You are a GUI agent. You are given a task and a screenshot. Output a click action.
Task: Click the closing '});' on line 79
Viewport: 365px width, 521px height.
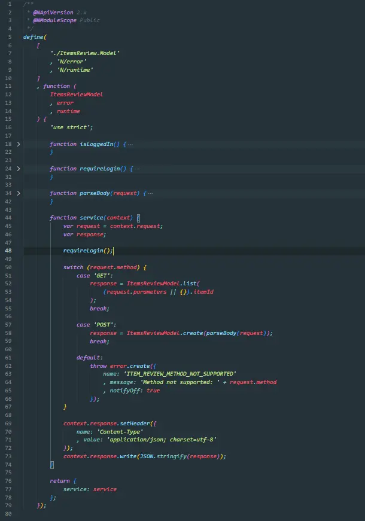(x=41, y=505)
